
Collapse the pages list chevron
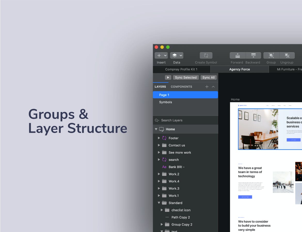click(213, 87)
